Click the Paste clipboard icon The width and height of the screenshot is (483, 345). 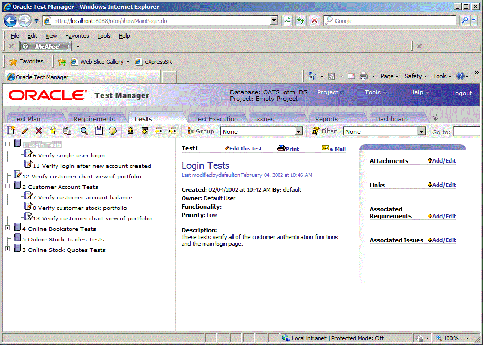(x=67, y=131)
